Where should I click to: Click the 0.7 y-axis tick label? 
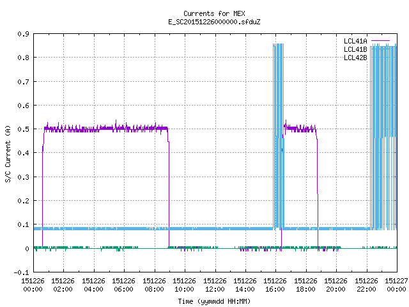[23, 82]
